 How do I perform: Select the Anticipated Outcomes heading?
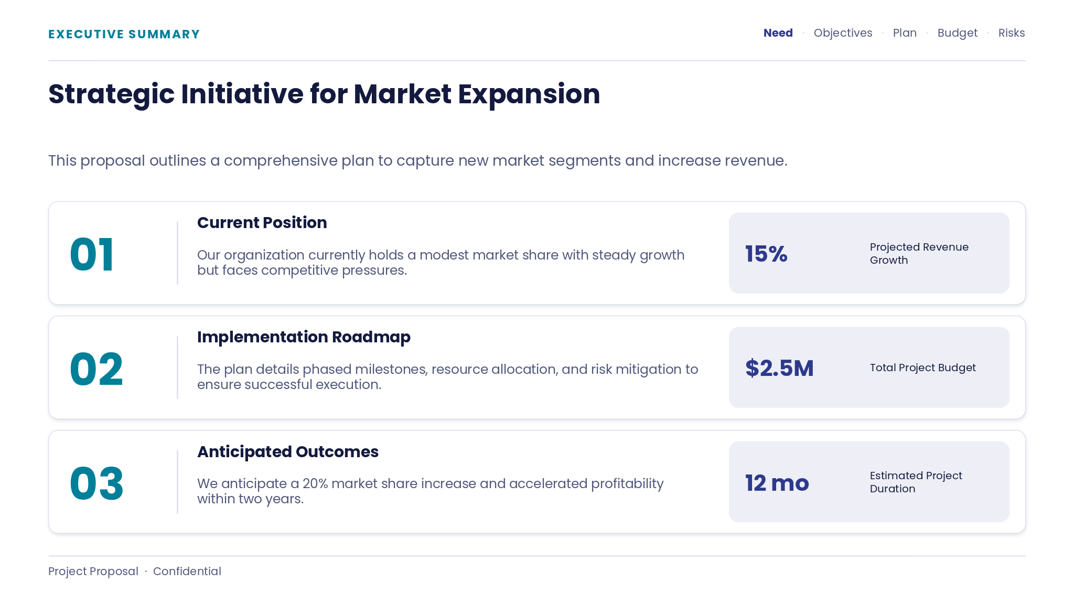[288, 452]
